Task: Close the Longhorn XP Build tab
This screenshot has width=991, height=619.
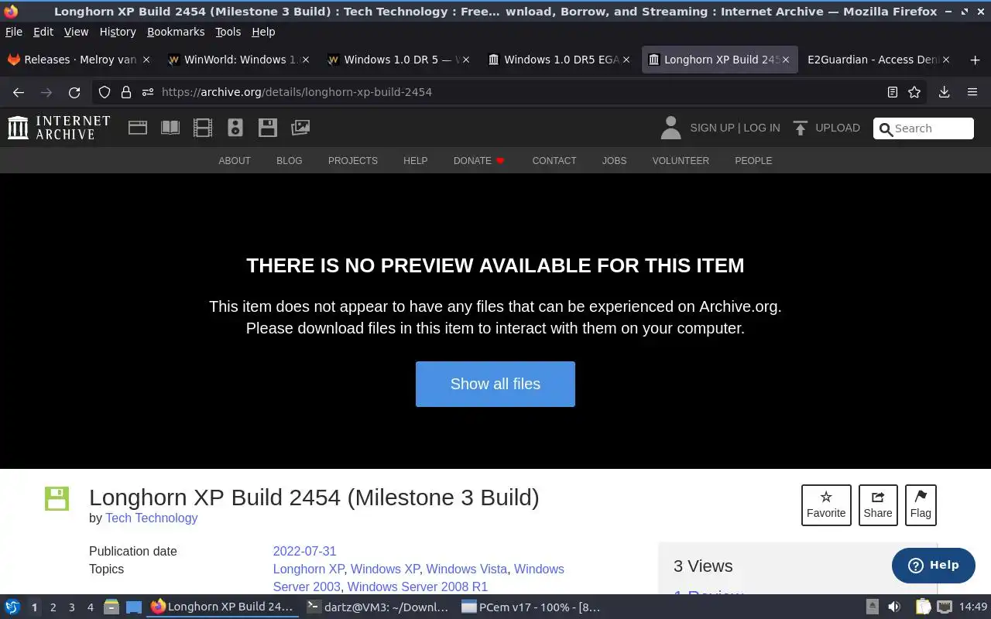Action: pyautogui.click(x=785, y=60)
